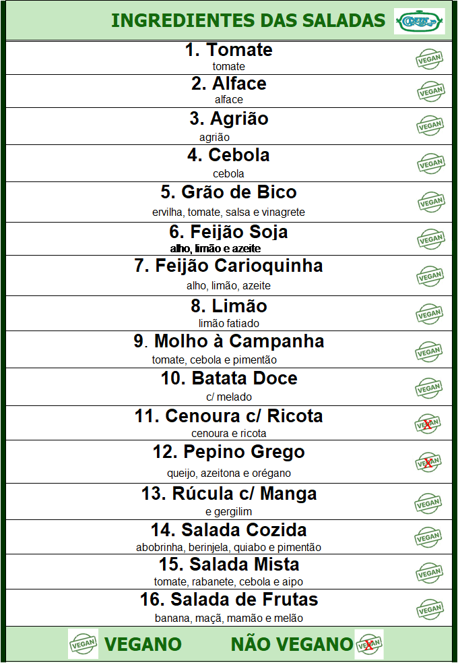Select the 15. Salada Mista title

229,564
